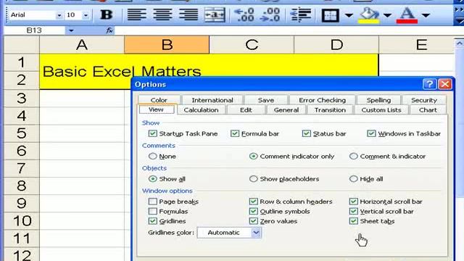The image size is (464, 261).
Task: Click into the formula bar field
Action: tap(284, 30)
